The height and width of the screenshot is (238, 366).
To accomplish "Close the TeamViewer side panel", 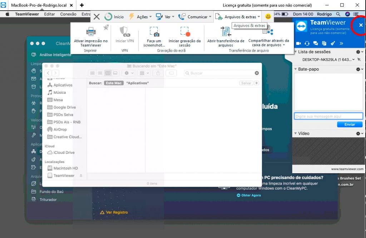I will pyautogui.click(x=361, y=25).
